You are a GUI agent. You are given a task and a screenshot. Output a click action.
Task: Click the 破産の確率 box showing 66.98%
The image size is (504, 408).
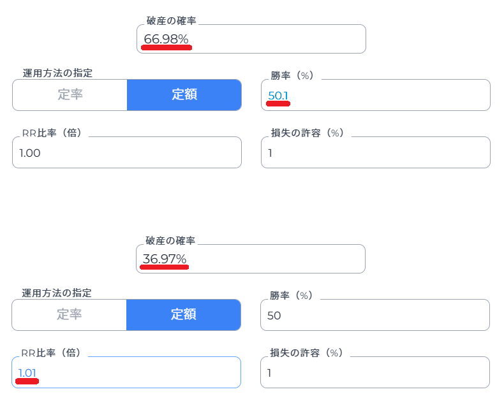tap(251, 39)
